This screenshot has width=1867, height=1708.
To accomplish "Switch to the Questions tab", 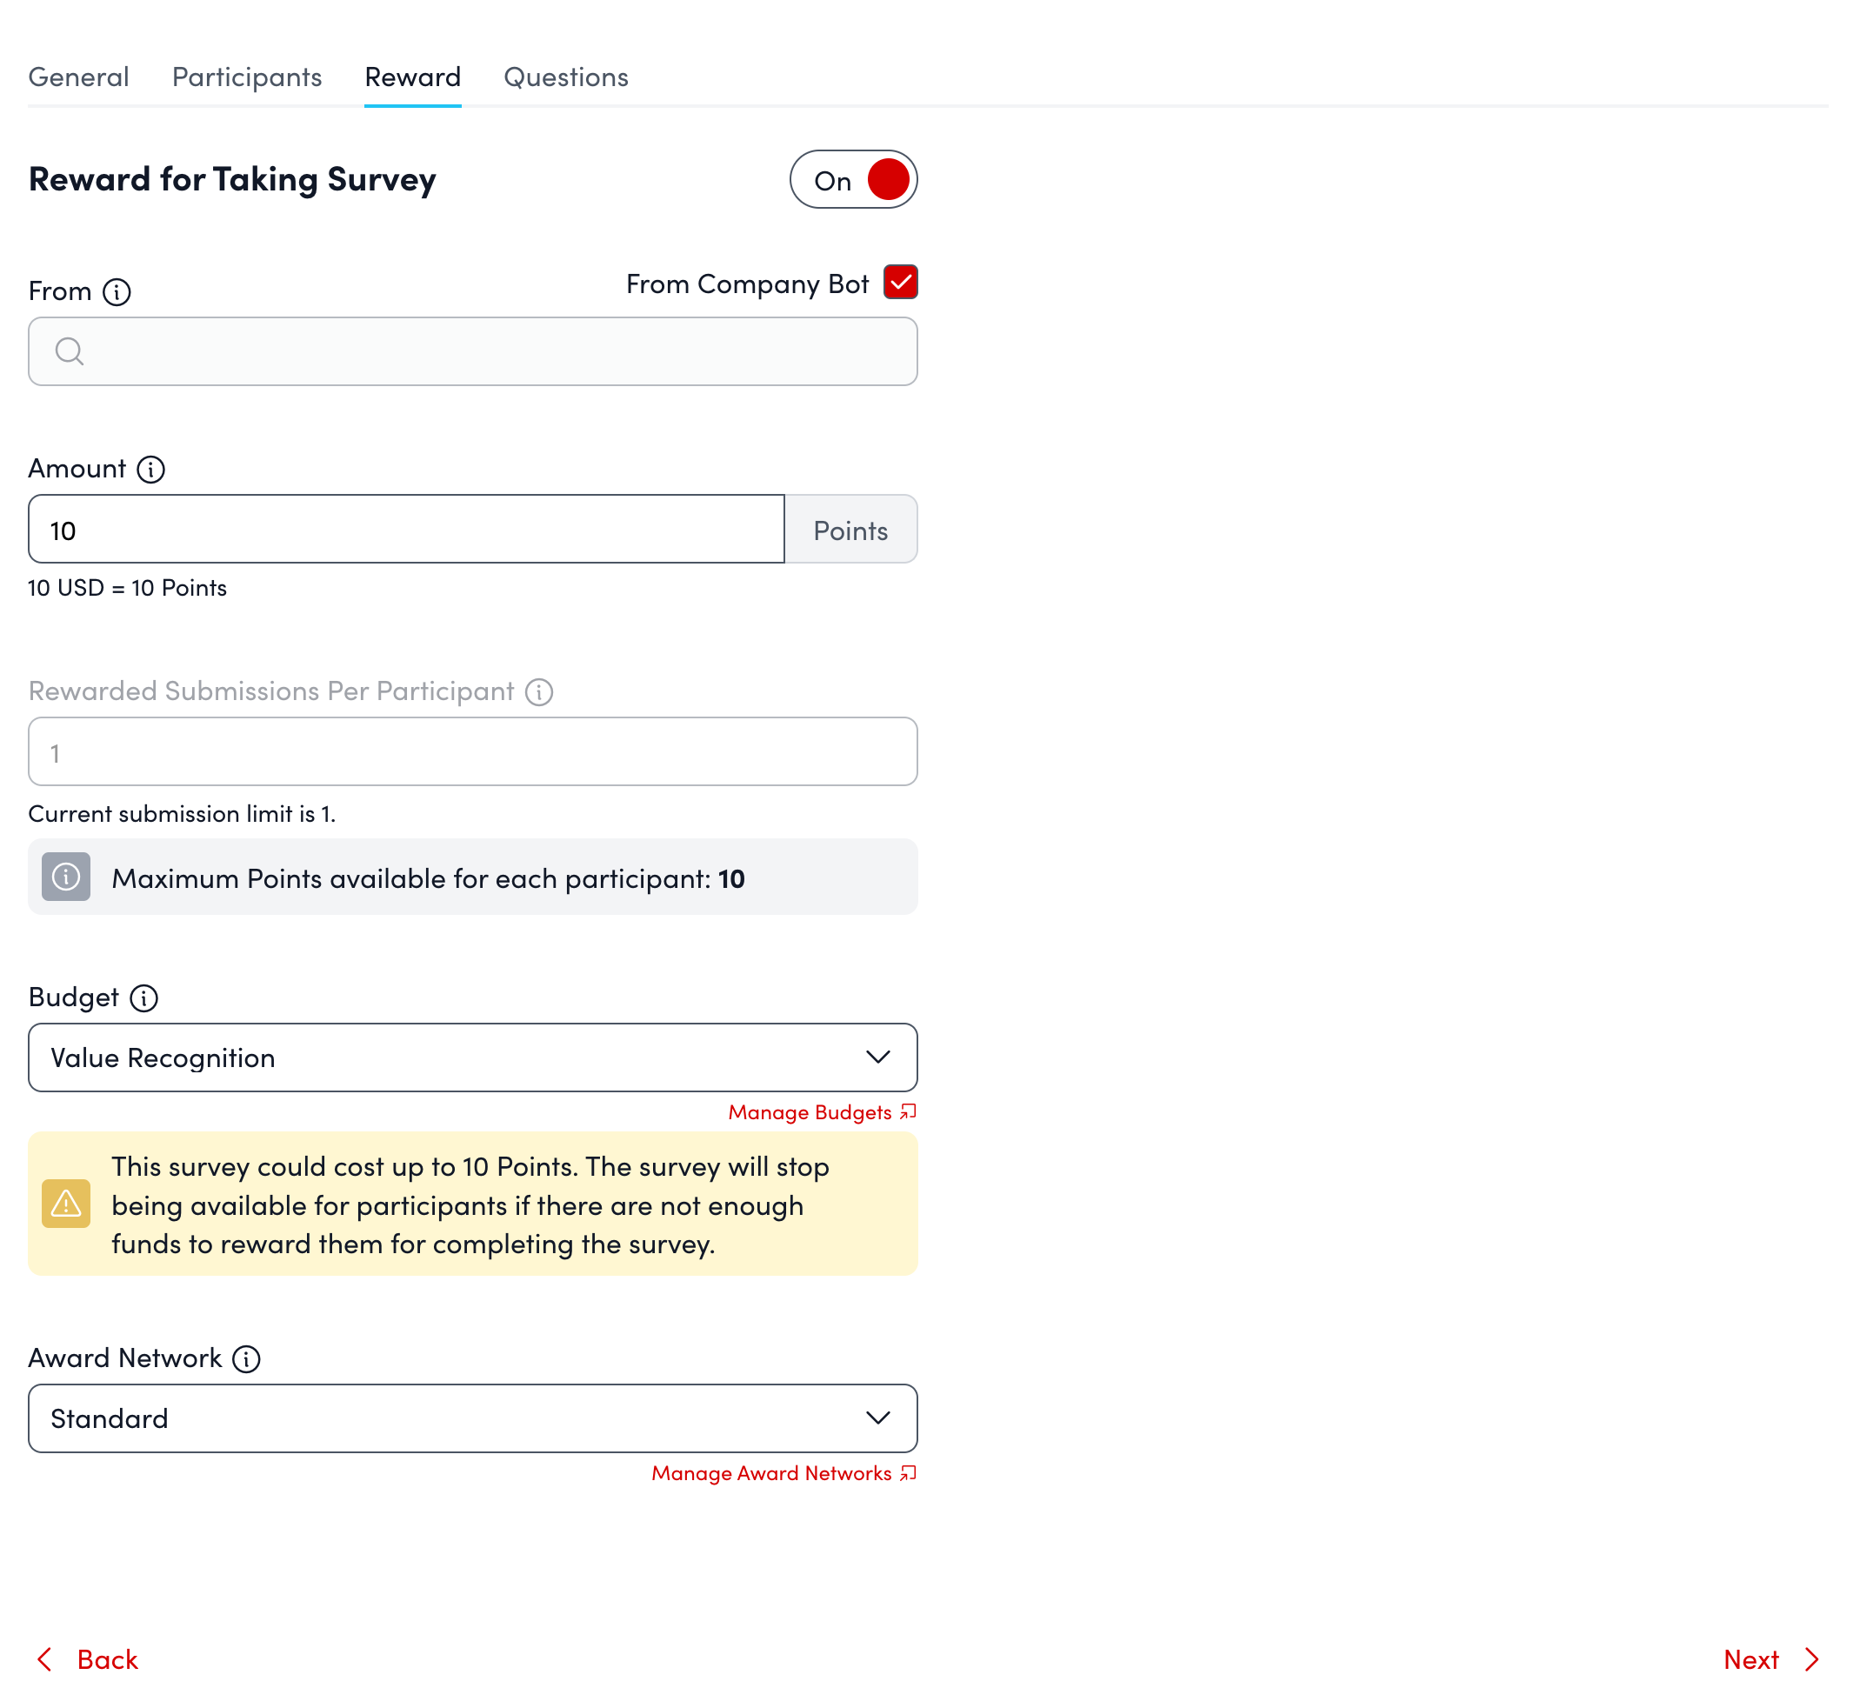I will [x=565, y=77].
